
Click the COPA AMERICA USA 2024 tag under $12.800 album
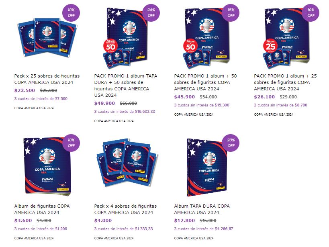[x=194, y=238]
